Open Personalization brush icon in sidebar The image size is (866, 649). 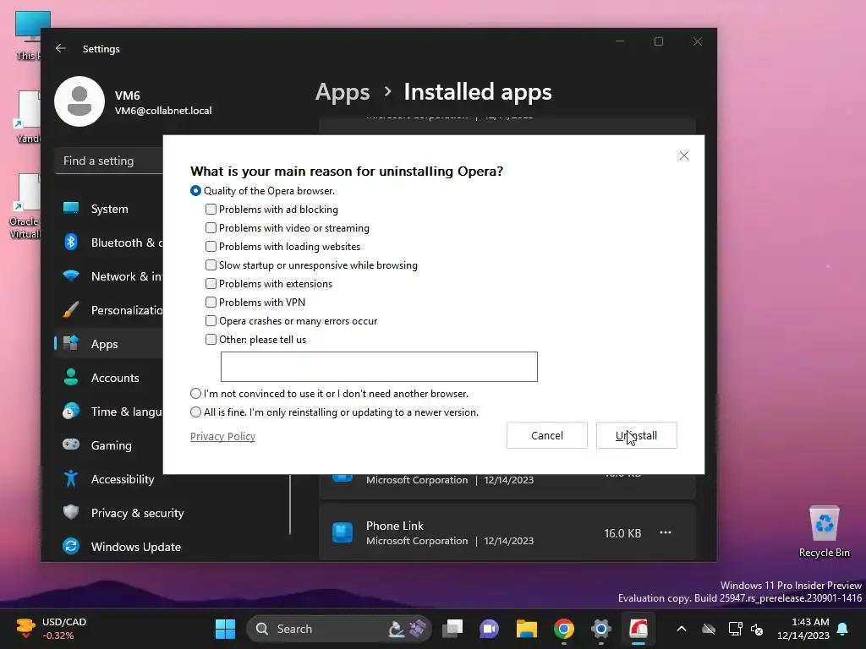71,309
